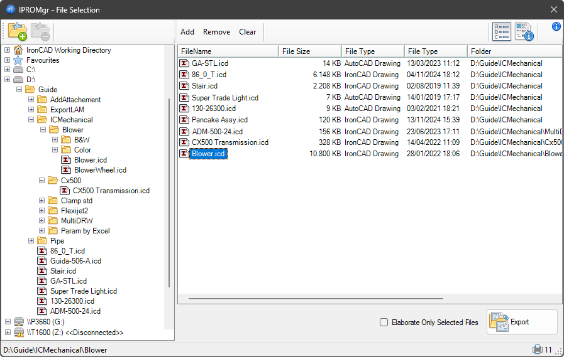This screenshot has height=357, width=564.
Task: Collapse the Cx500 folder node
Action: point(42,181)
